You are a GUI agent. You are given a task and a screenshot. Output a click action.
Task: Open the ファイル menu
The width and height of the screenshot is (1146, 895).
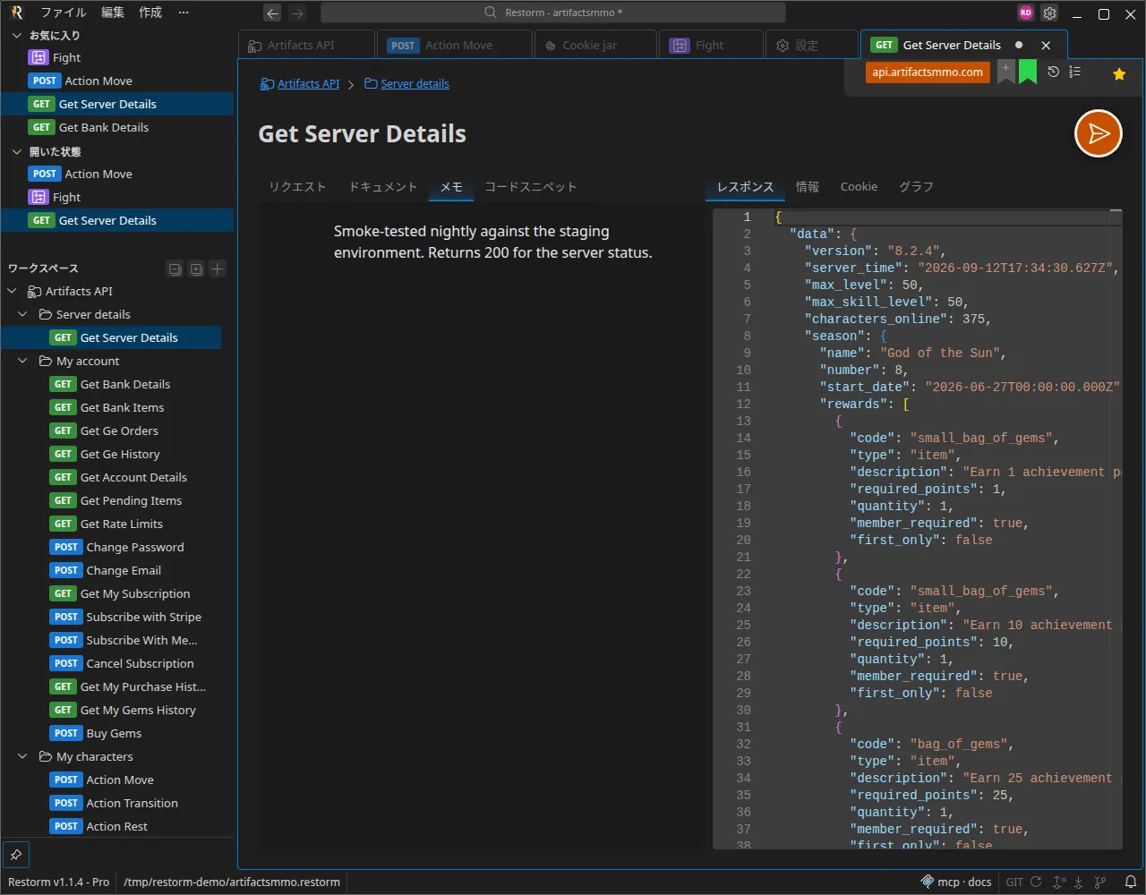coord(63,13)
